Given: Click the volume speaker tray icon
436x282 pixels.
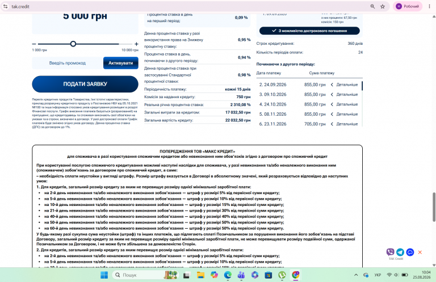Looking at the screenshot, I should pyautogui.click(x=396, y=275).
